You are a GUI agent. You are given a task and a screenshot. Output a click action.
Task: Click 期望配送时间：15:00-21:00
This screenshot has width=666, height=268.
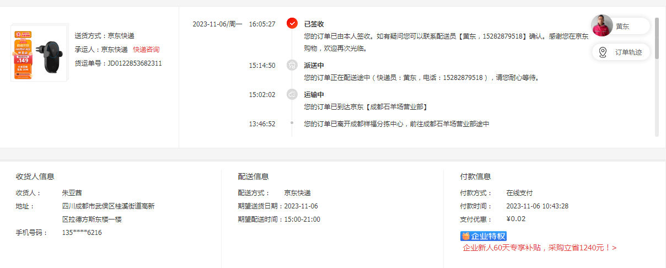pyautogui.click(x=279, y=219)
